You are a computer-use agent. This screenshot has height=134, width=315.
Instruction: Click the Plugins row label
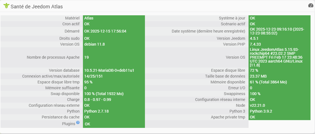coord(69,124)
